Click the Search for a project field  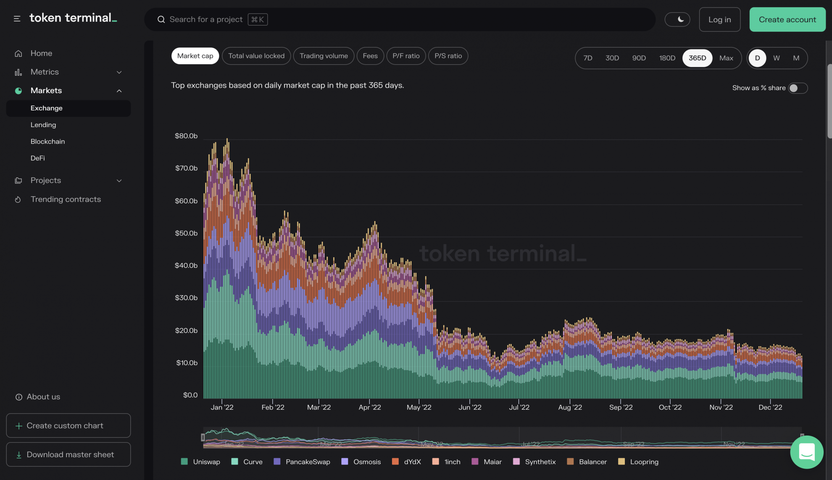point(206,19)
